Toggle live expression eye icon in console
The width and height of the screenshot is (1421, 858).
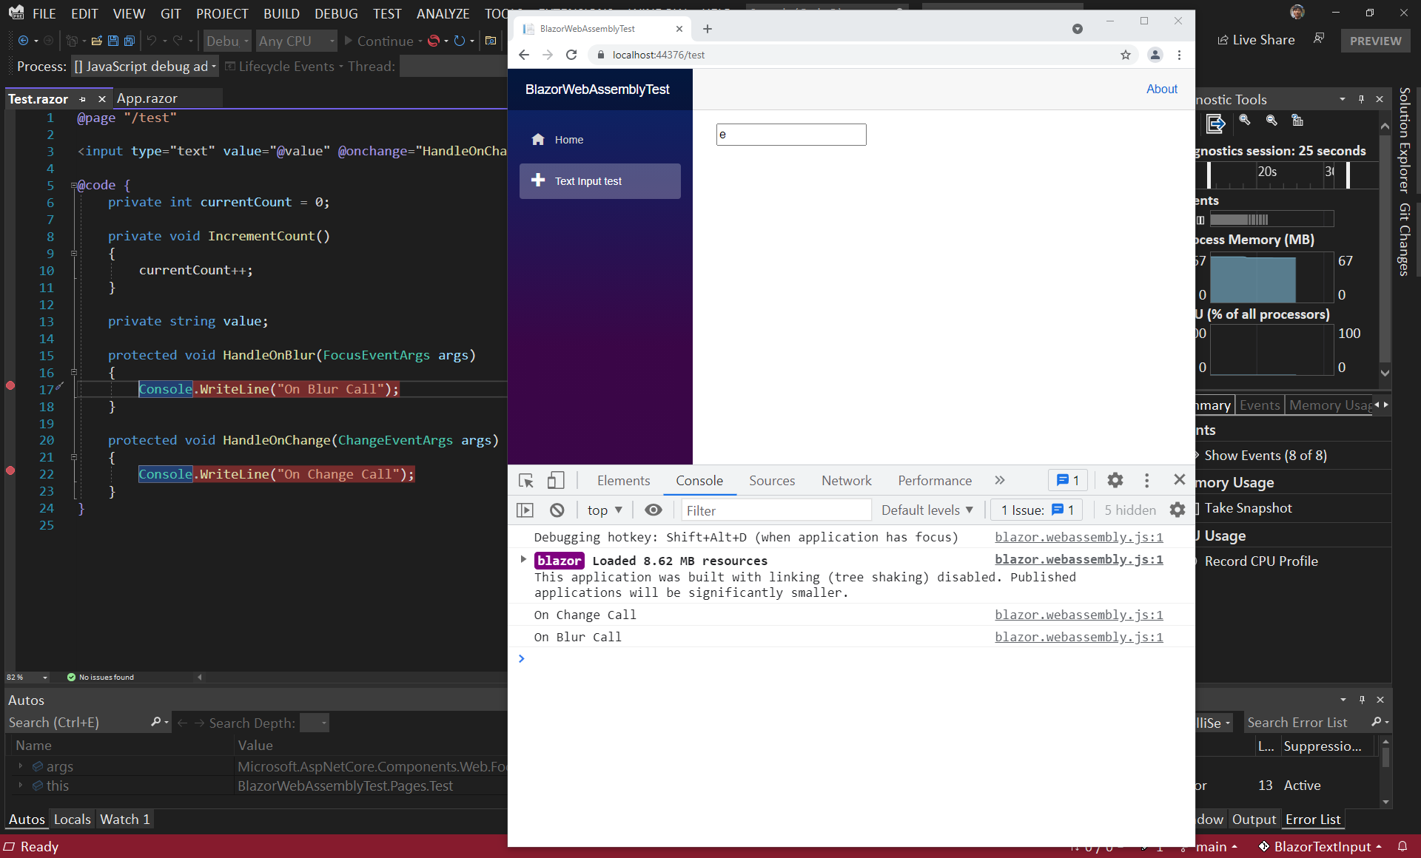tap(653, 510)
